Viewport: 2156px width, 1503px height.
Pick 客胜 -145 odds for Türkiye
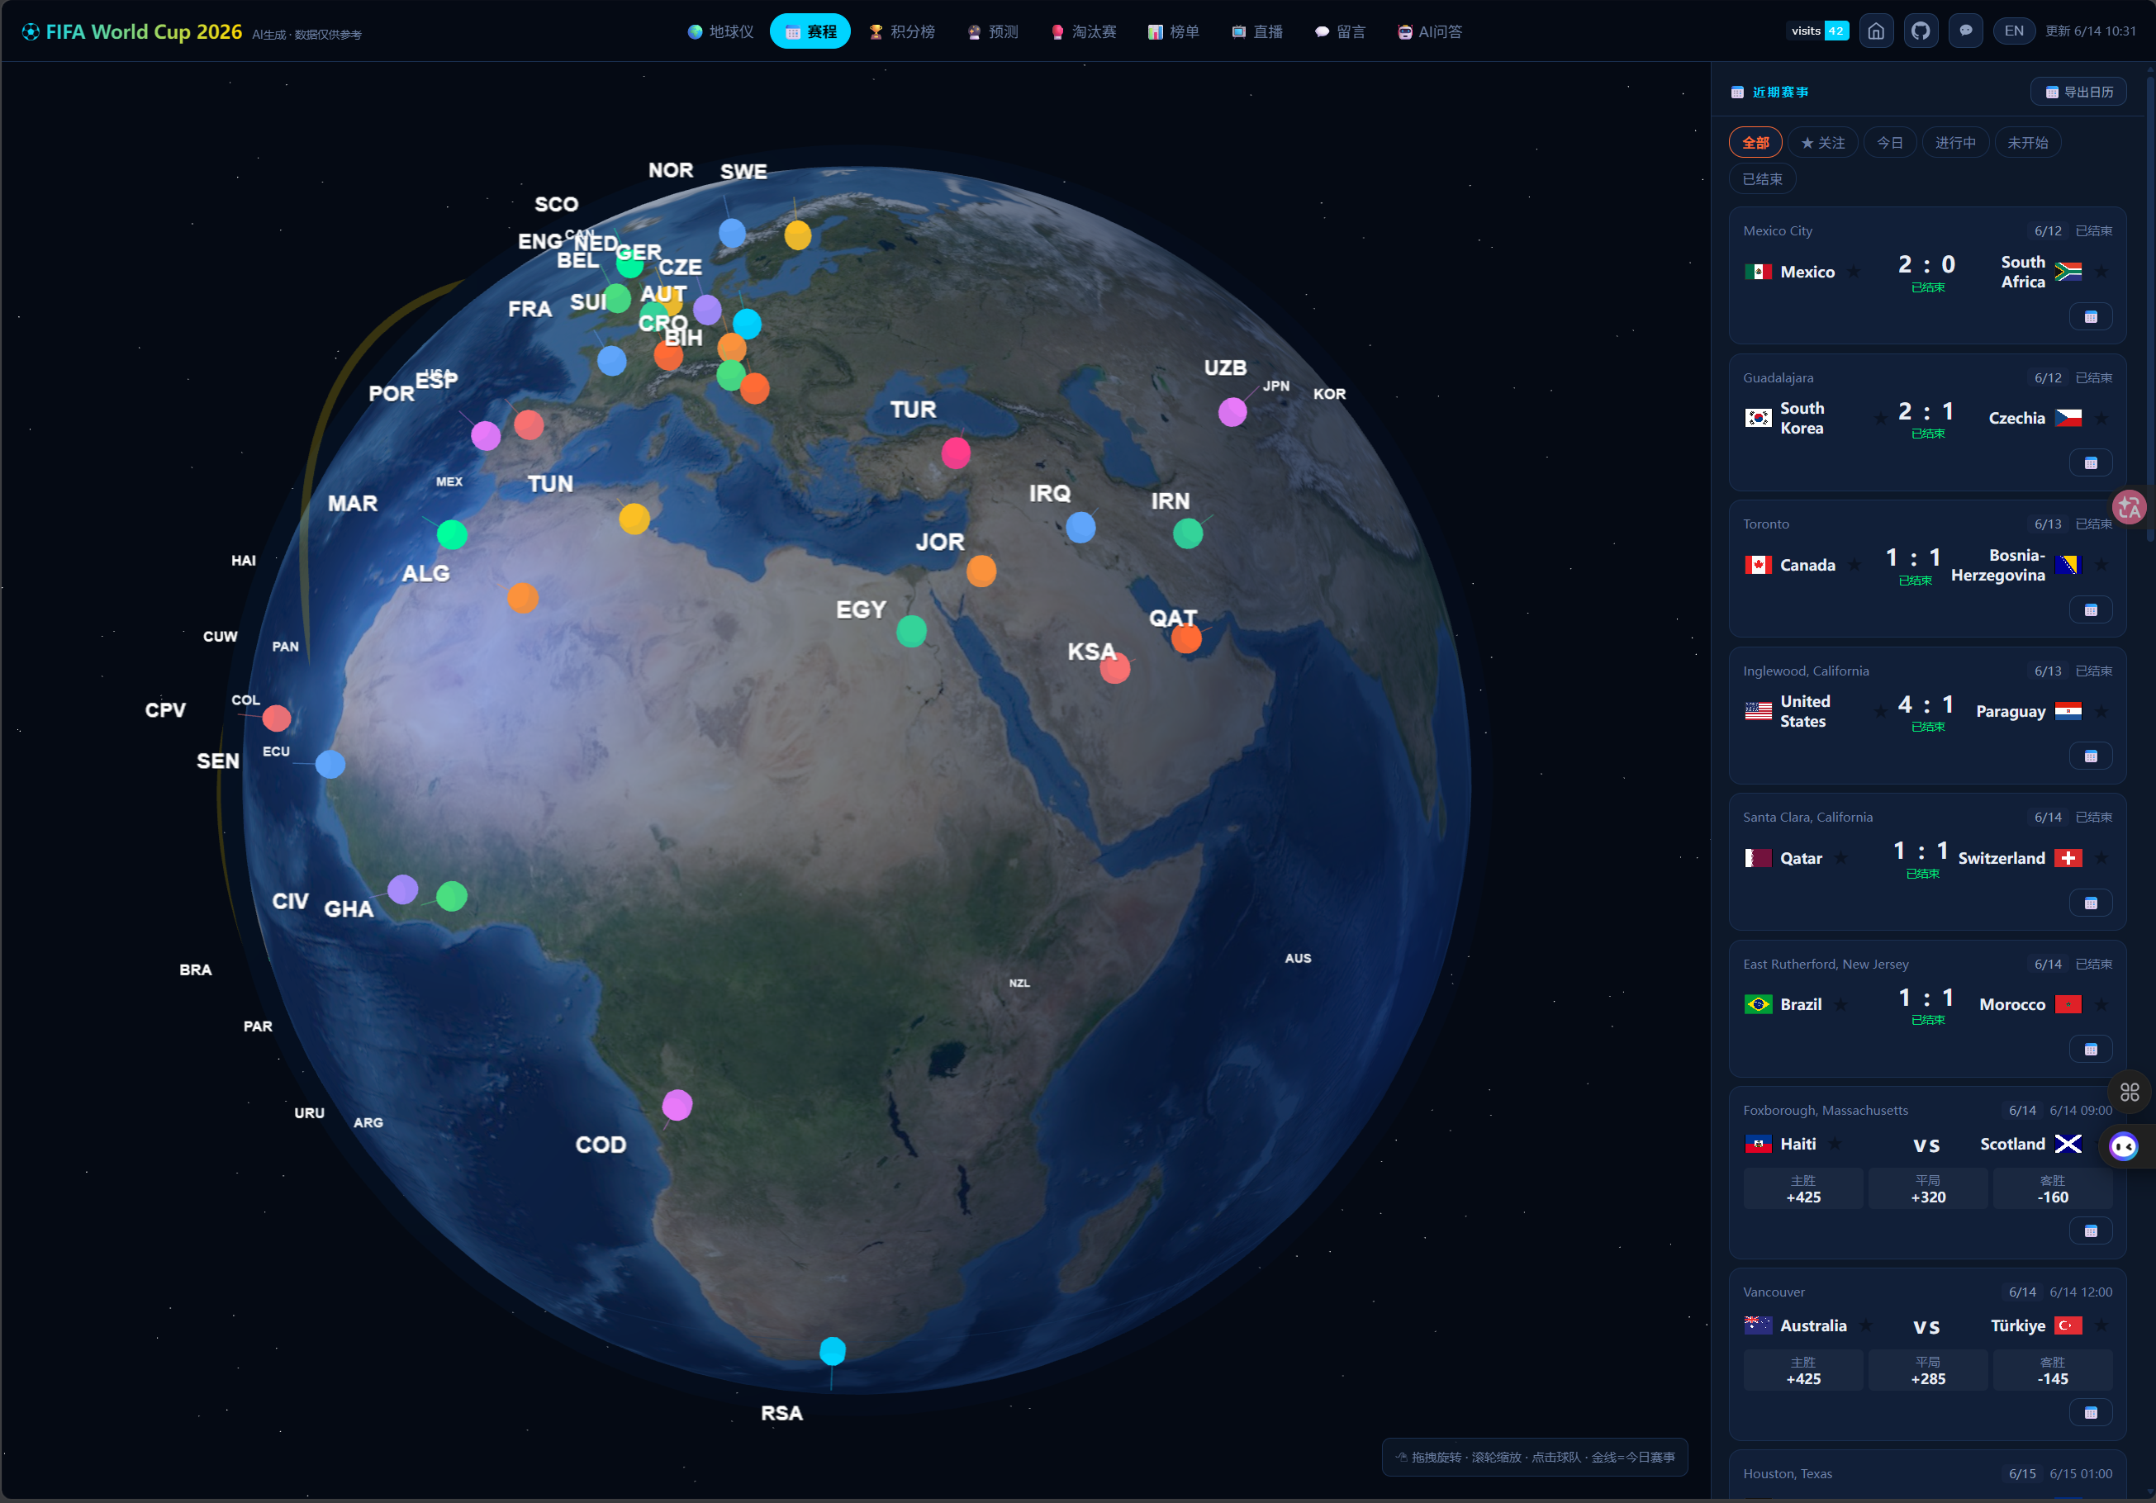[2053, 1371]
